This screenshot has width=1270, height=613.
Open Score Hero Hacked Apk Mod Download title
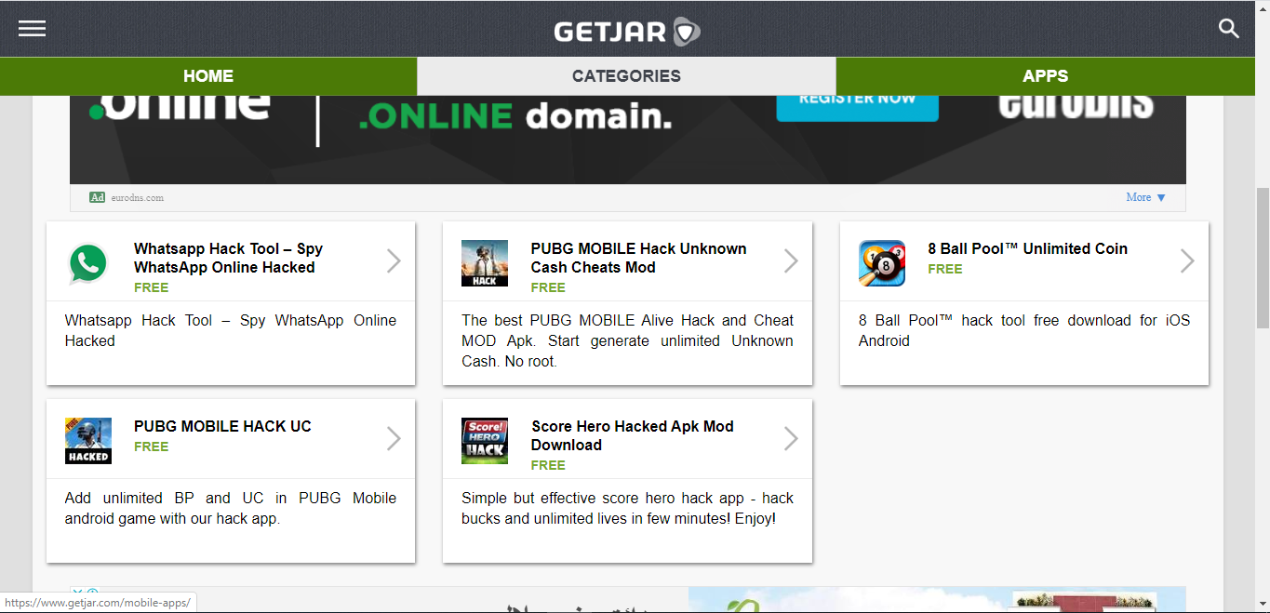[633, 435]
